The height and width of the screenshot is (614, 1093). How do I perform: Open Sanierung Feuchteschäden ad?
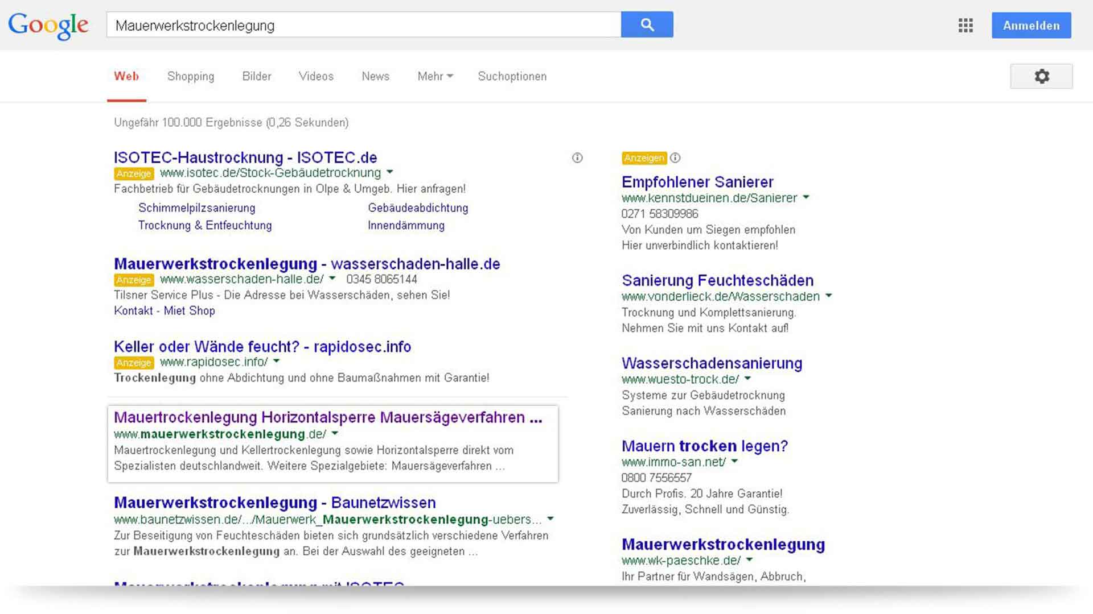coord(717,280)
